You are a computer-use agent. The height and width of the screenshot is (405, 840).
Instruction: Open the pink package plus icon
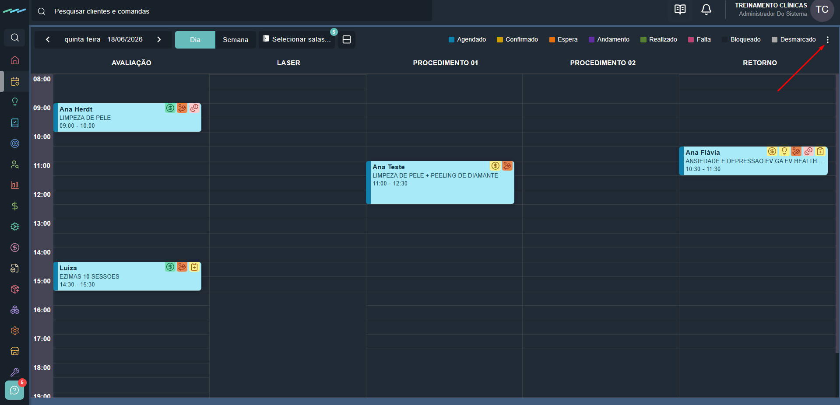pos(15,289)
